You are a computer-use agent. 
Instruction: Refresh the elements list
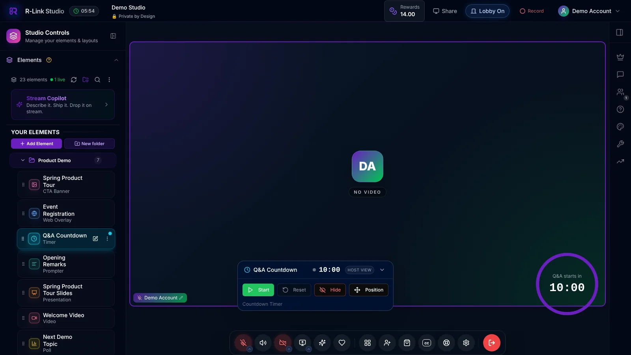[x=74, y=80]
